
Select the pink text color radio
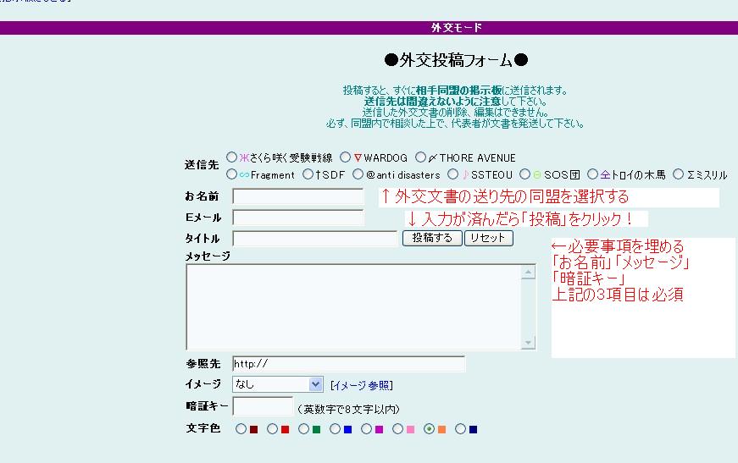[397, 429]
